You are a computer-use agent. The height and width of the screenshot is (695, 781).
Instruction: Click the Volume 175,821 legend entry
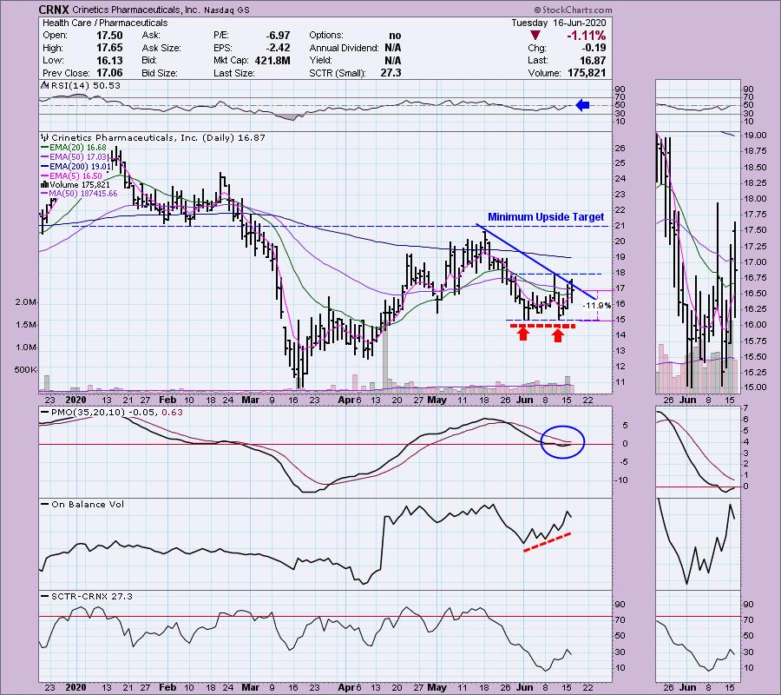coord(80,184)
